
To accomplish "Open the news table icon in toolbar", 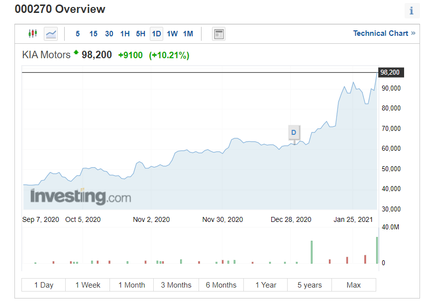I will tap(219, 34).
